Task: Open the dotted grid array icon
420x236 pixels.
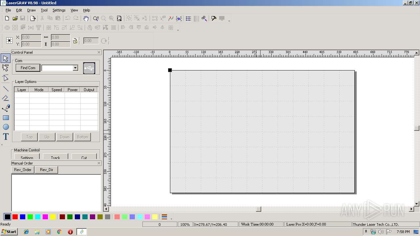Action: pos(196,18)
